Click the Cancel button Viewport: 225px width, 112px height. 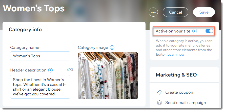(x=175, y=12)
